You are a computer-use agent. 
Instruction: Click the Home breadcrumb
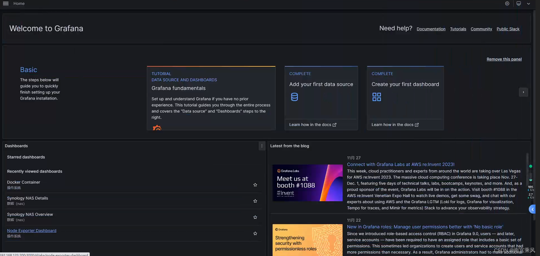tap(19, 4)
